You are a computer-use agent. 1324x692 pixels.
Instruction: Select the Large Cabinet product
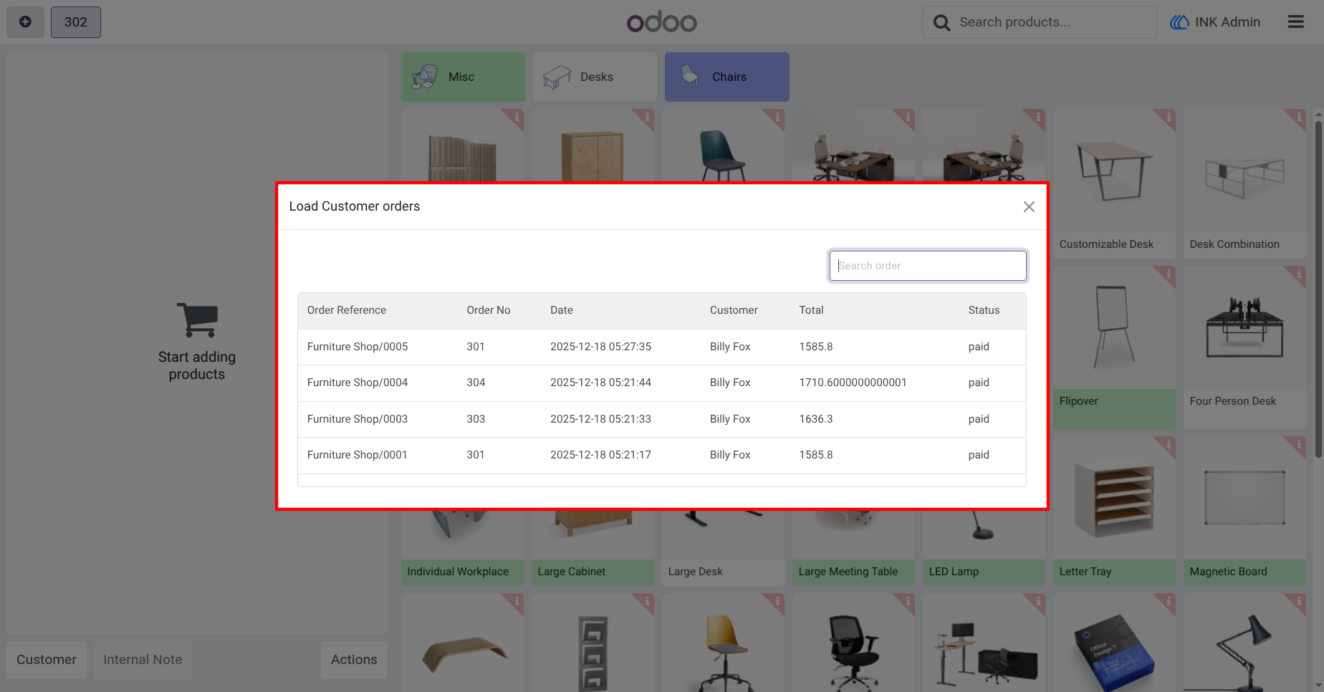[x=593, y=548]
